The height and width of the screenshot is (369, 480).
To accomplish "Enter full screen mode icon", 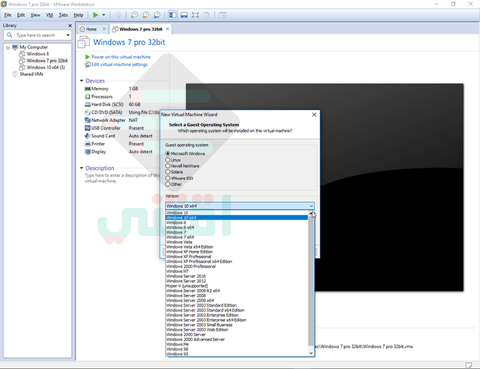I will pos(195,15).
